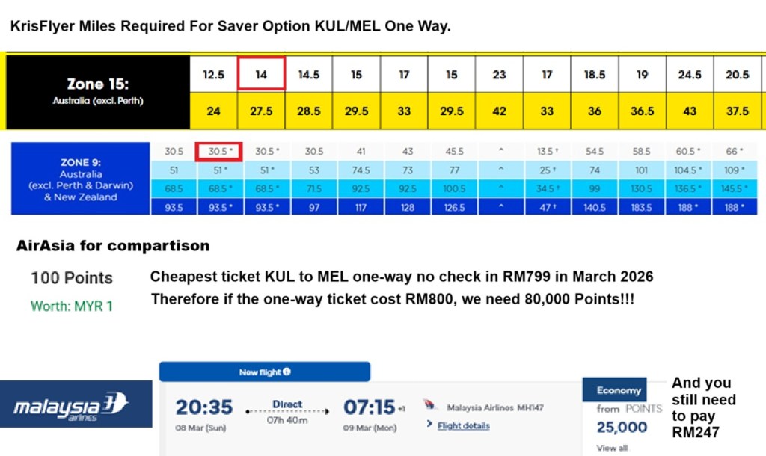Choose the 25,000 points fare

tap(622, 427)
